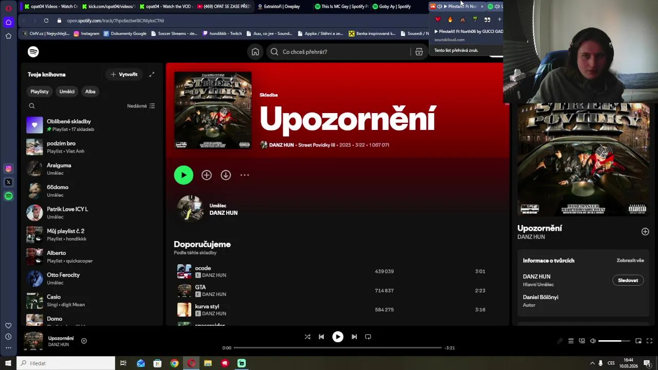Open the Nedávné sort dropdown
Image resolution: width=658 pixels, height=370 pixels.
coord(141,106)
